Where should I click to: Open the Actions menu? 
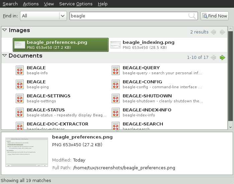(x=31, y=4)
